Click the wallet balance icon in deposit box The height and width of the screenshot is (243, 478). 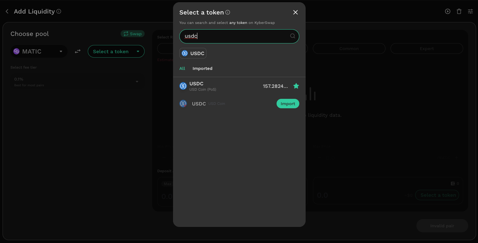point(453,184)
